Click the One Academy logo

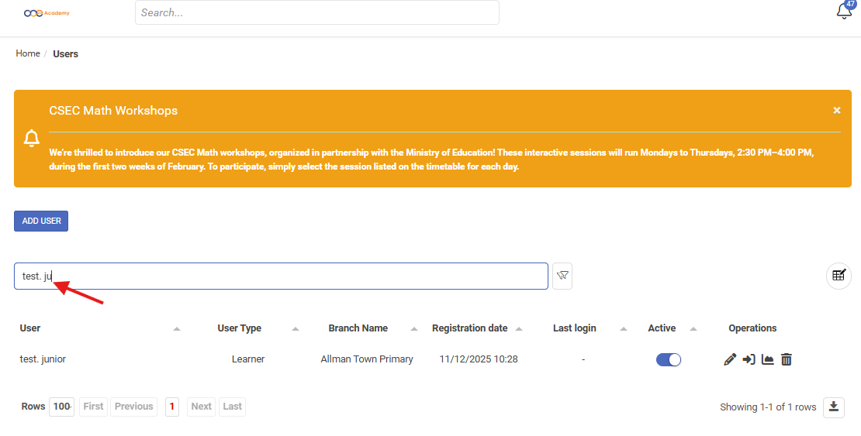click(46, 13)
